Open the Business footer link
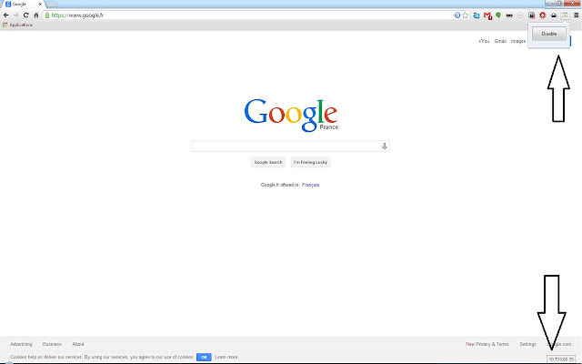 tap(52, 344)
